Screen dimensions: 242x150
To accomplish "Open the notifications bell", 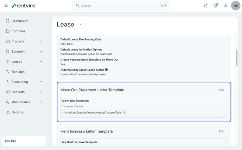I will 215,6.
